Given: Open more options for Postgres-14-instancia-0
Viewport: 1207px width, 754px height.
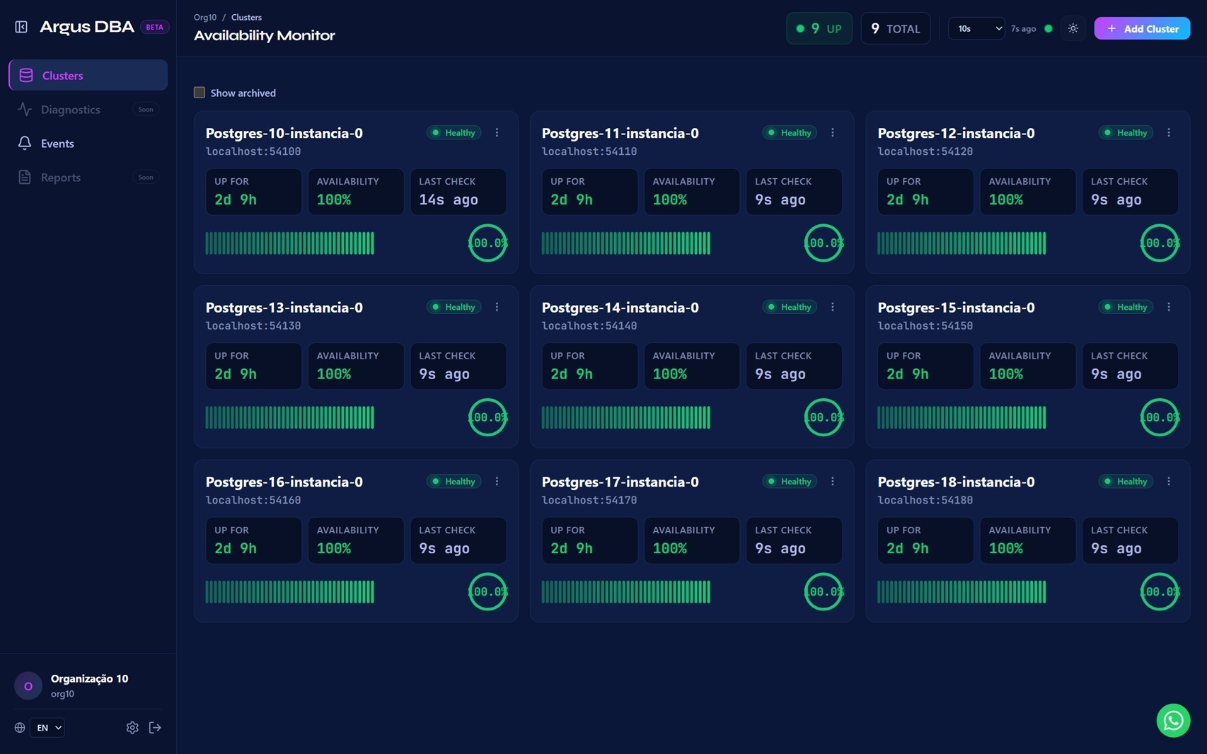Looking at the screenshot, I should 832,307.
